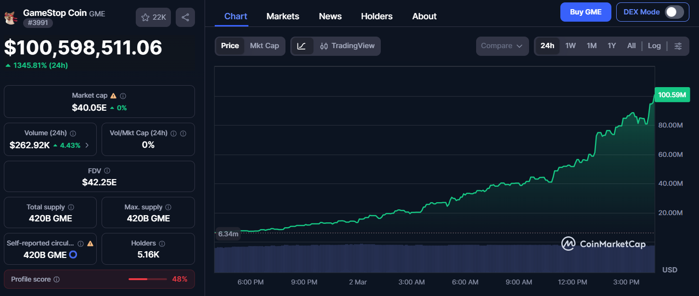
Task: Click the USD currency label
Action: pos(670,270)
